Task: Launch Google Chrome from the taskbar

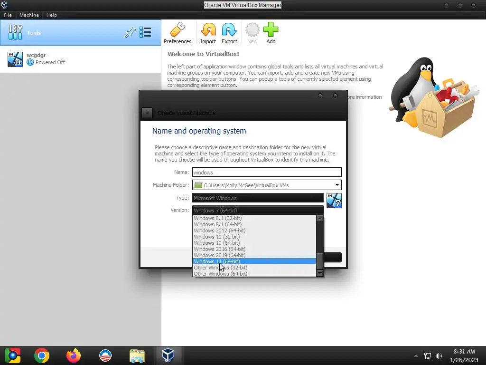Action: click(42, 355)
